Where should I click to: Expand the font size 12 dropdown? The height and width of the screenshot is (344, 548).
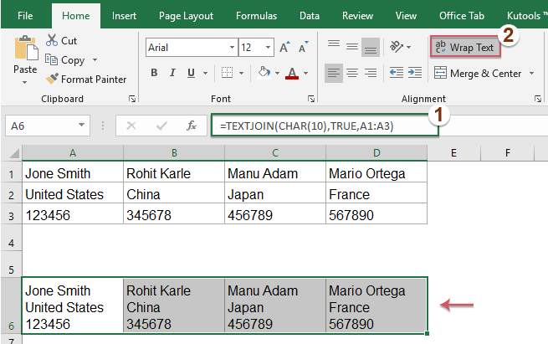[268, 47]
